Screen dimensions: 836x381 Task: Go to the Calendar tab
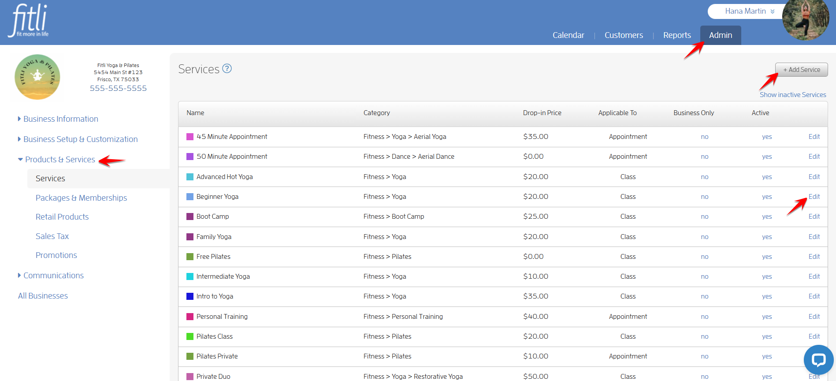568,35
